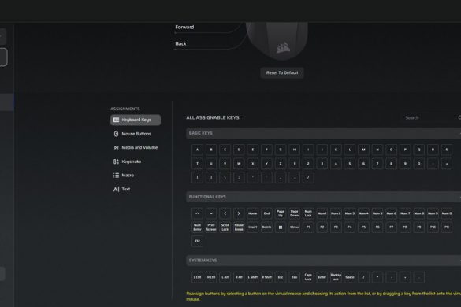Assign the letter W key

(239, 164)
